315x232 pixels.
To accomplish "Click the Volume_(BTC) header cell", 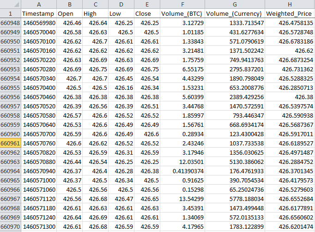I will [x=182, y=13].
